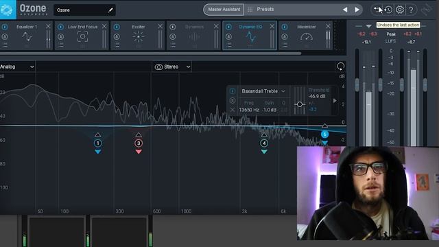
Task: Click the Master Assistant button
Action: [x=224, y=10]
